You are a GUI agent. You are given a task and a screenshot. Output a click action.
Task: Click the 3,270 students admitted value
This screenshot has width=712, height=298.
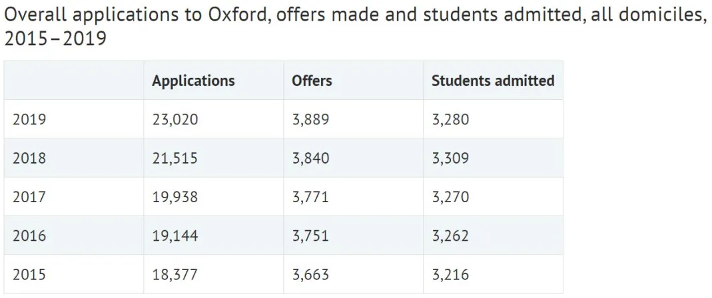(x=450, y=197)
